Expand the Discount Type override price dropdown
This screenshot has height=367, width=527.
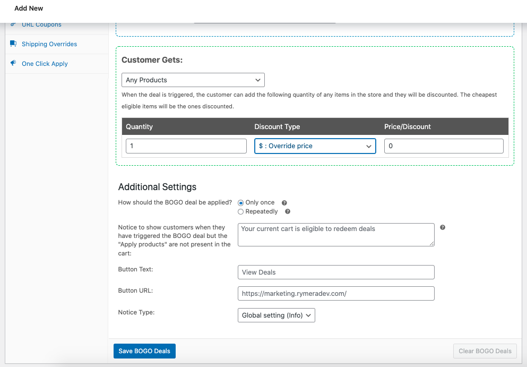coord(315,146)
